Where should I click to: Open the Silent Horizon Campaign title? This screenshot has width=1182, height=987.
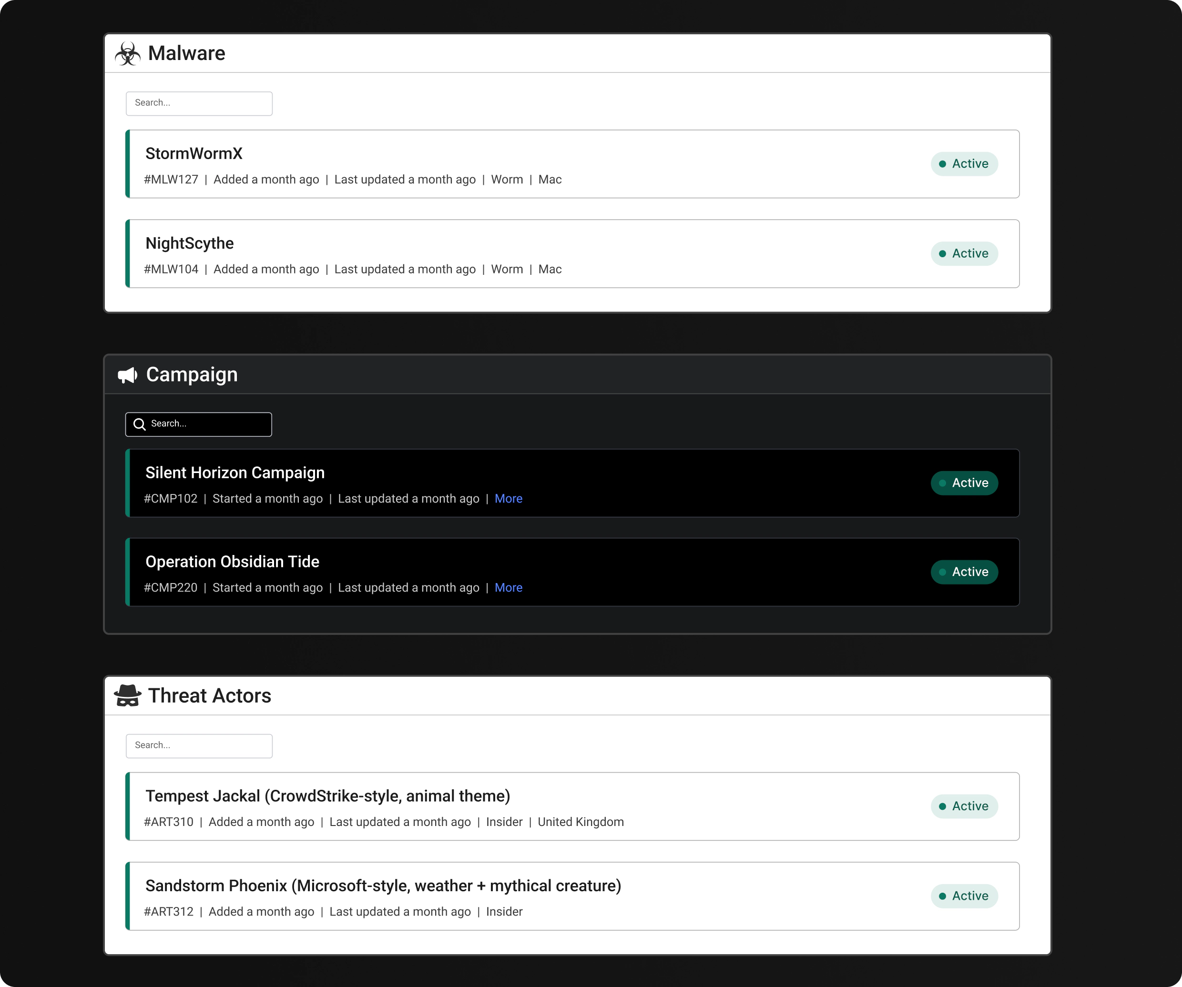point(234,473)
